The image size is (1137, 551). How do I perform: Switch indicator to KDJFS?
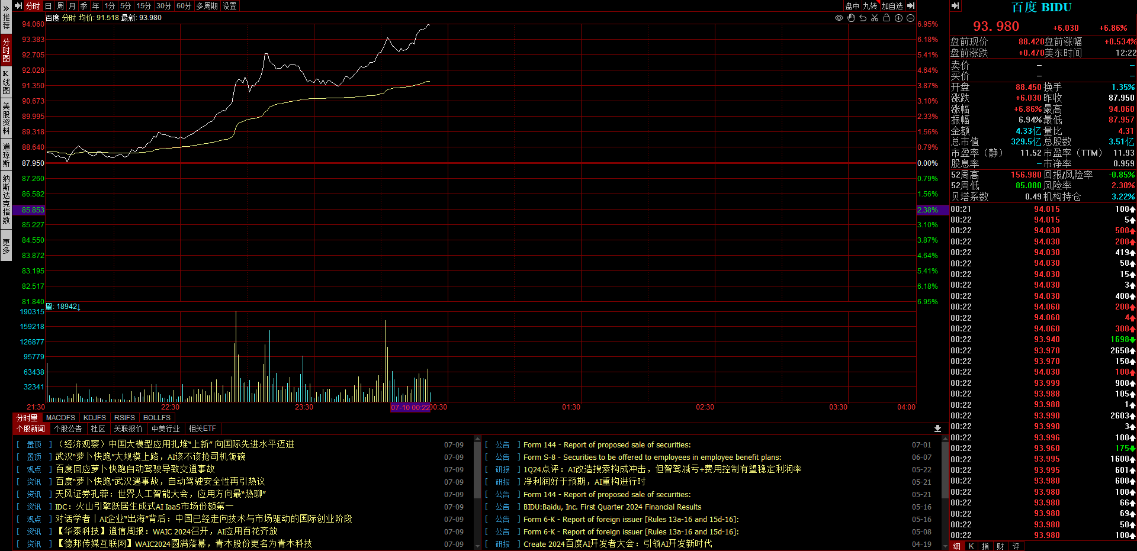95,418
